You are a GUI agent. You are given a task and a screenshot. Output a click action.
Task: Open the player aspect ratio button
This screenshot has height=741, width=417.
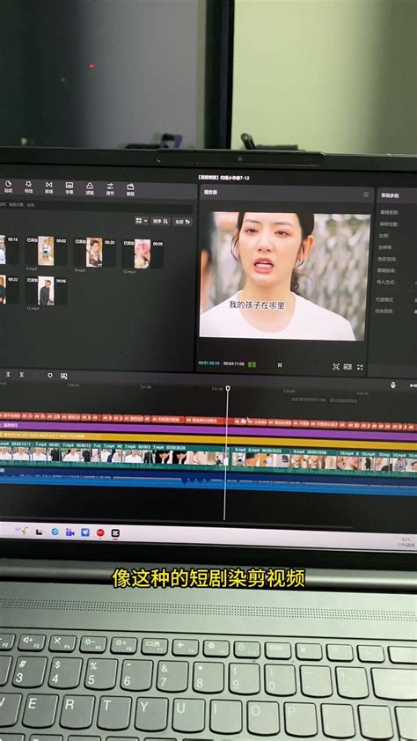pyautogui.click(x=347, y=367)
